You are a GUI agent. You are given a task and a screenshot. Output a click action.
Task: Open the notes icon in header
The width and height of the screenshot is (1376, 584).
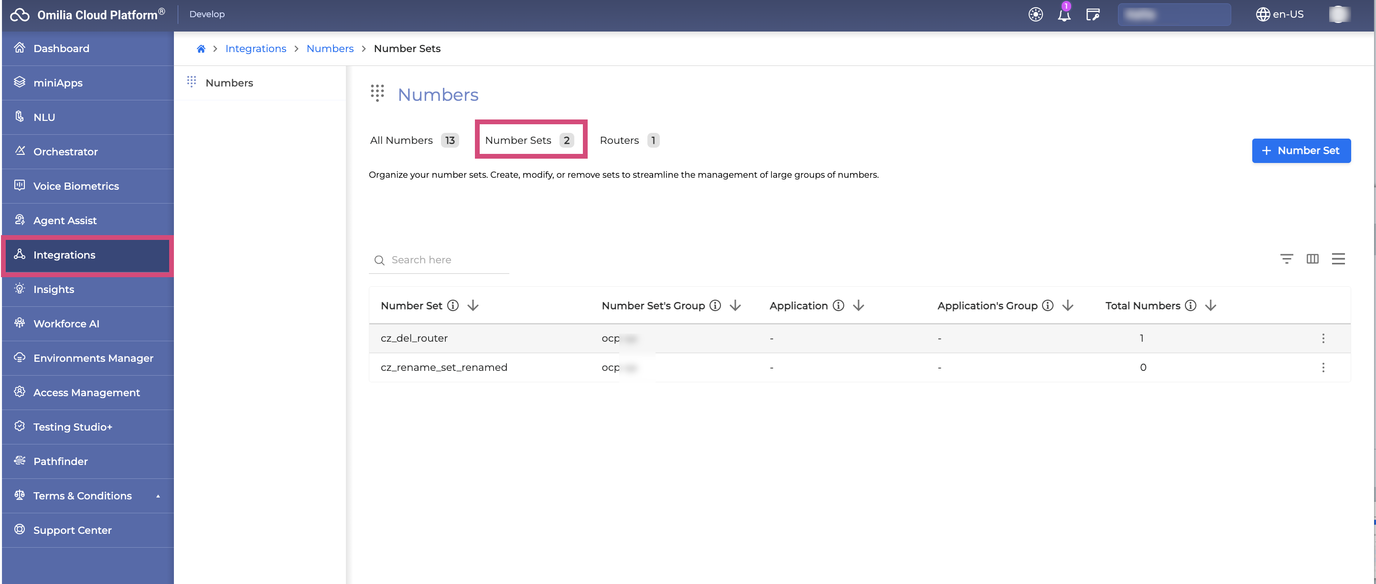coord(1092,14)
